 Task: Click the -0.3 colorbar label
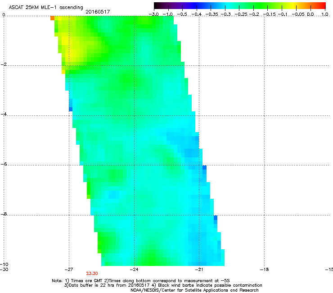(225, 14)
